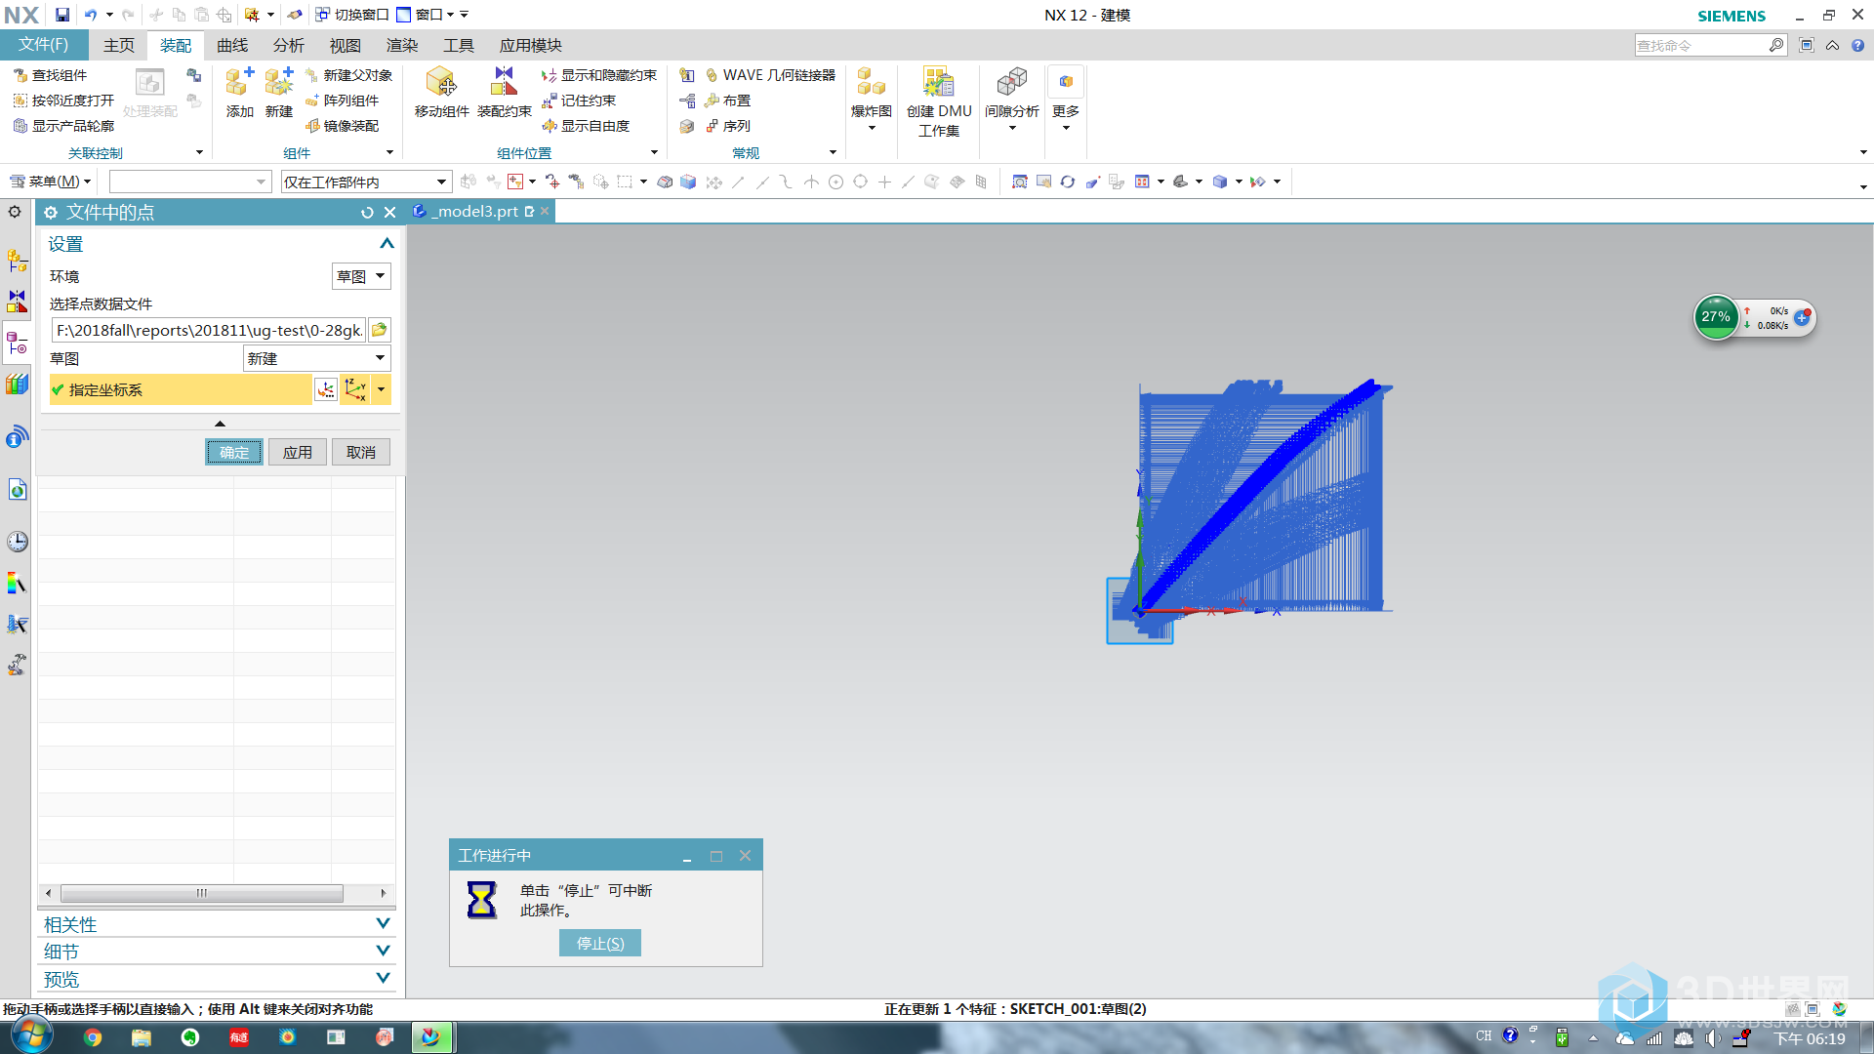Switch to the Render (渲染) tab

(x=401, y=45)
